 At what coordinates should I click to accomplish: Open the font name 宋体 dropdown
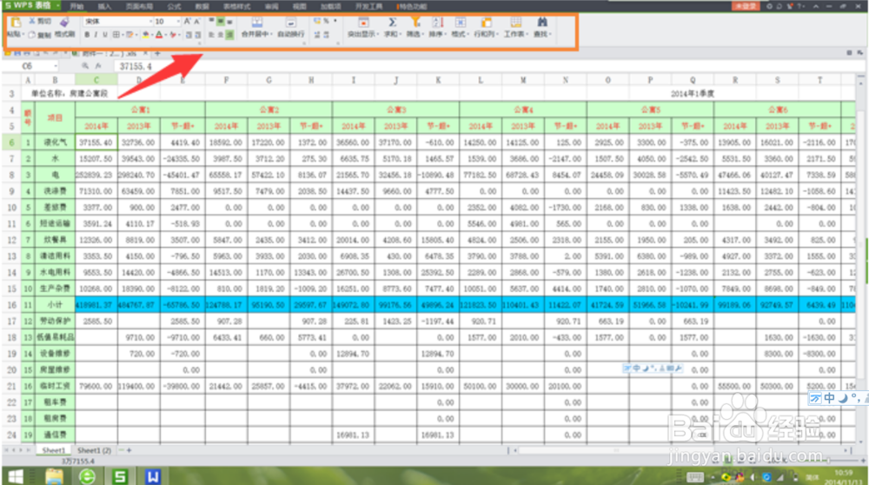150,22
